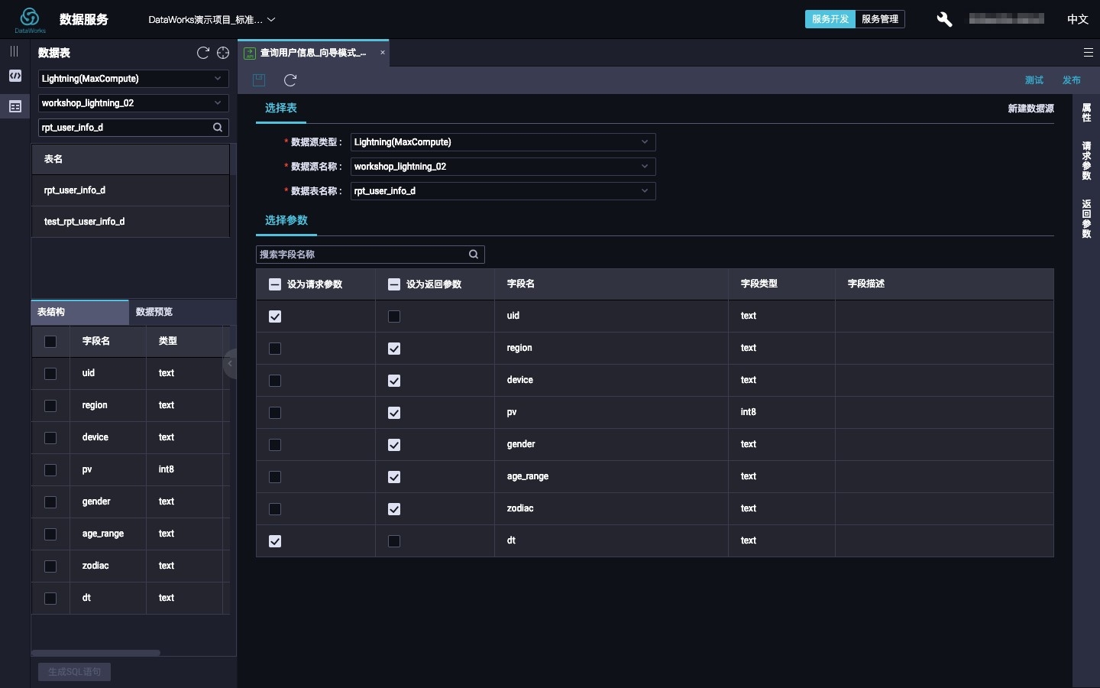Image resolution: width=1100 pixels, height=688 pixels.
Task: Select all fields in table structure header
Action: tap(50, 342)
